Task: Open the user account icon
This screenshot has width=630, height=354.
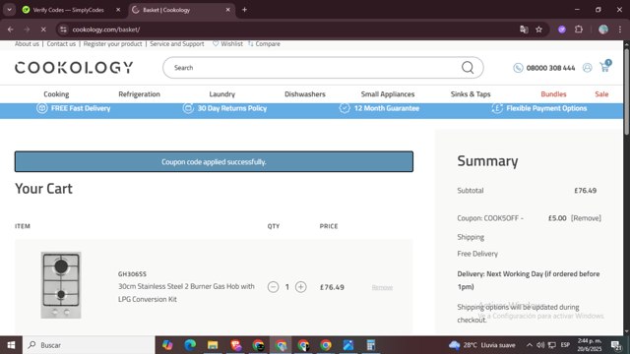Action: click(x=587, y=68)
